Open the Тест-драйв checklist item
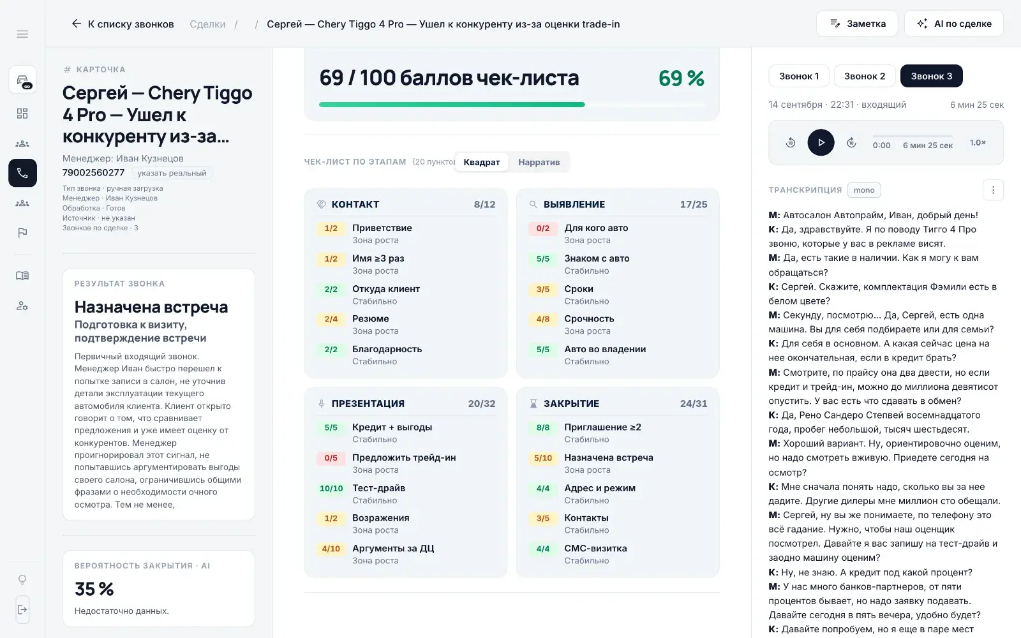Image resolution: width=1021 pixels, height=638 pixels. click(x=406, y=494)
